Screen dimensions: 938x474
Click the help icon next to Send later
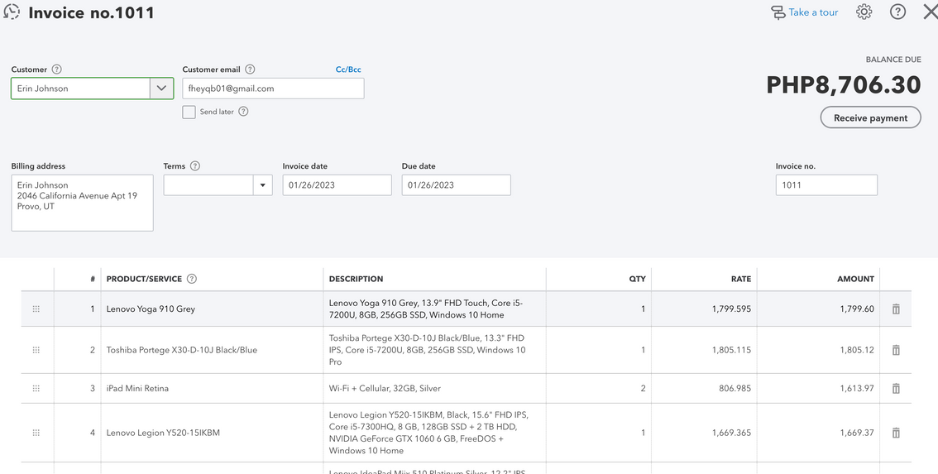pos(243,112)
